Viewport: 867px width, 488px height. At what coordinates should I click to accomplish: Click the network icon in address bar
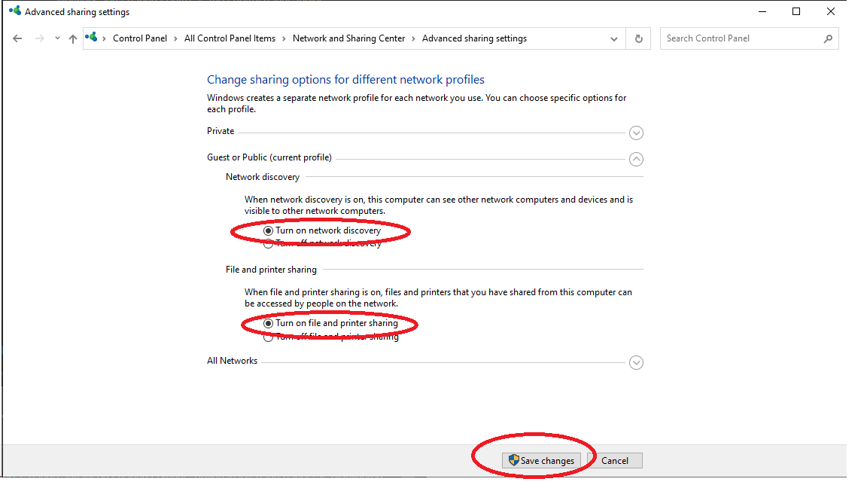pos(92,38)
